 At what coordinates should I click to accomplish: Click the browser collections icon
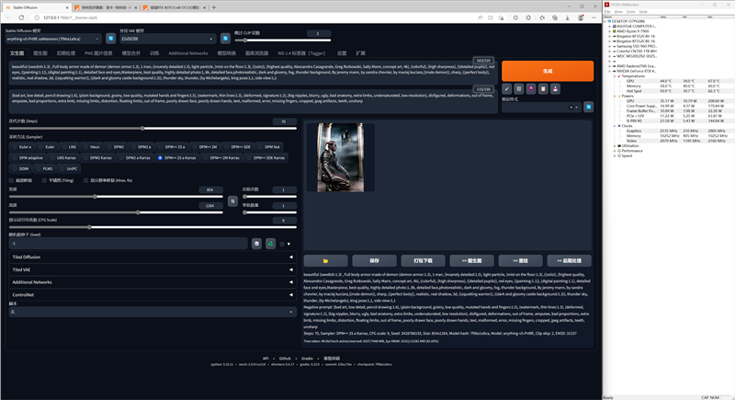555,17
